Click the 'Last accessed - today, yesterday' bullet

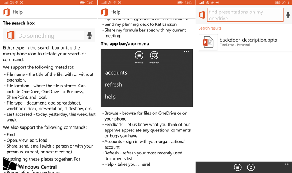(x=50, y=117)
